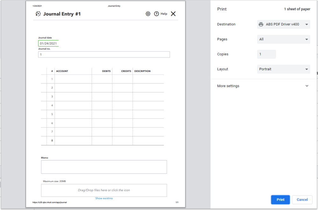Click the settings gear icon in preview

[x=148, y=14]
